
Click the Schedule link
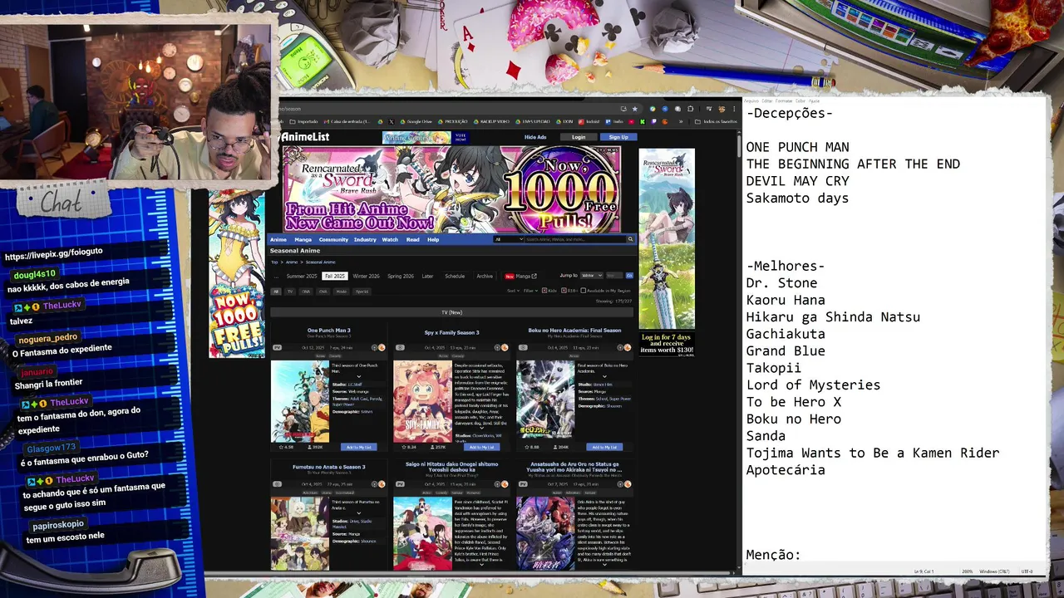point(455,277)
